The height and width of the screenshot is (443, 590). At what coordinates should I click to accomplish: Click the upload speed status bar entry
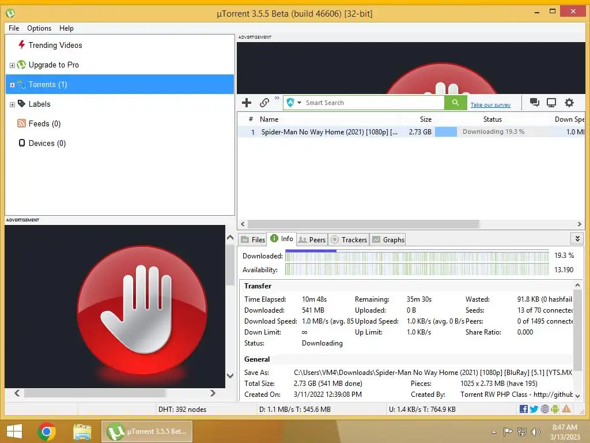[422, 410]
